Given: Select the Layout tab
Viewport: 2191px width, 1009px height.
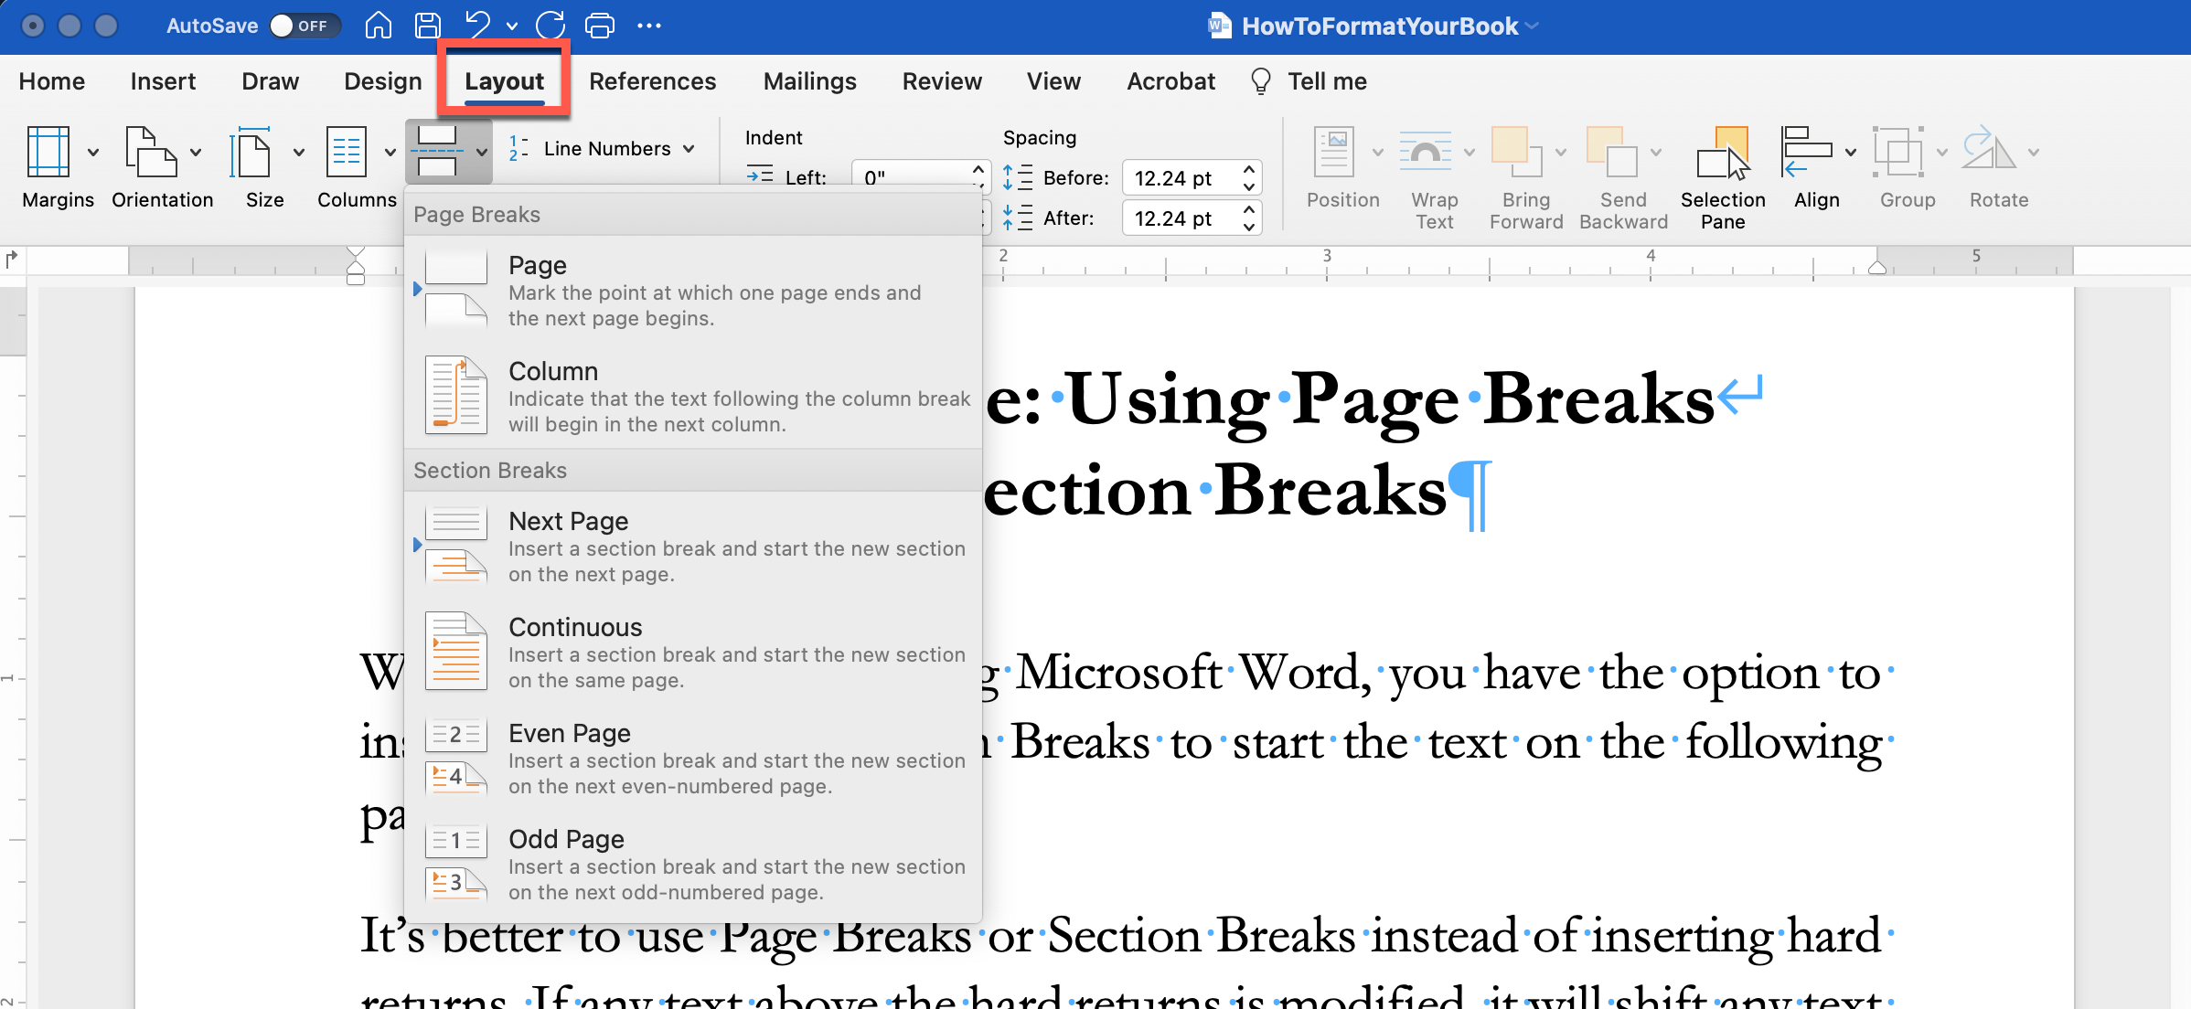Looking at the screenshot, I should pyautogui.click(x=504, y=81).
